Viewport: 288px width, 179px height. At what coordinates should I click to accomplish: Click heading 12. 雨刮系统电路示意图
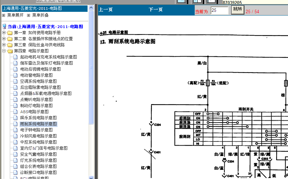128,42
